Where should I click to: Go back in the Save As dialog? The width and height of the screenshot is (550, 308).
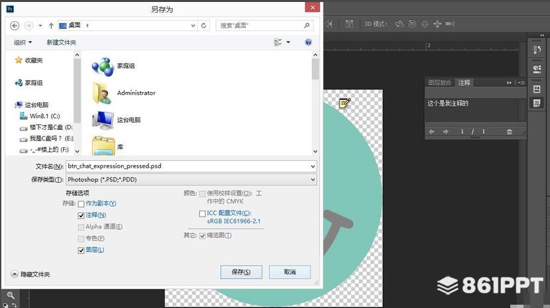click(15, 26)
